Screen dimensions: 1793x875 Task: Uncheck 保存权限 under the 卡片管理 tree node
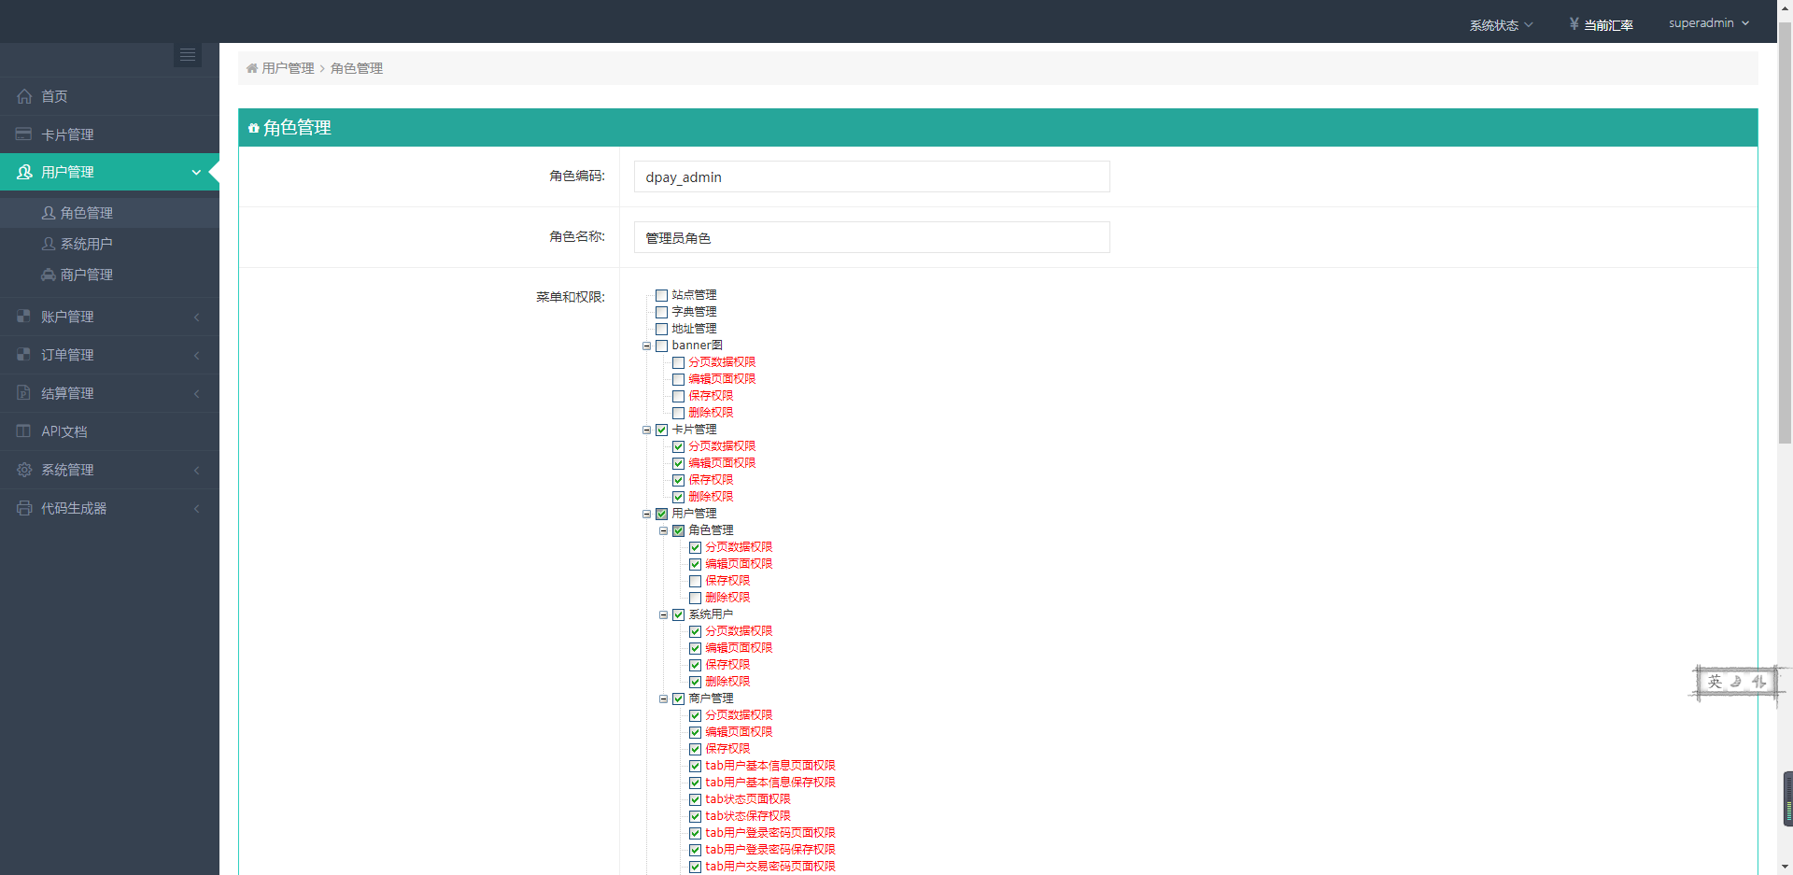tap(679, 480)
